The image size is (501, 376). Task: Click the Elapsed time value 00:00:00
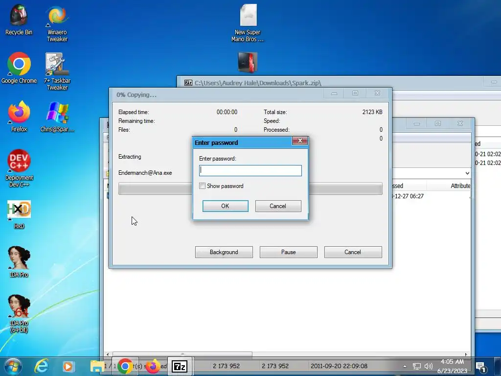click(227, 112)
